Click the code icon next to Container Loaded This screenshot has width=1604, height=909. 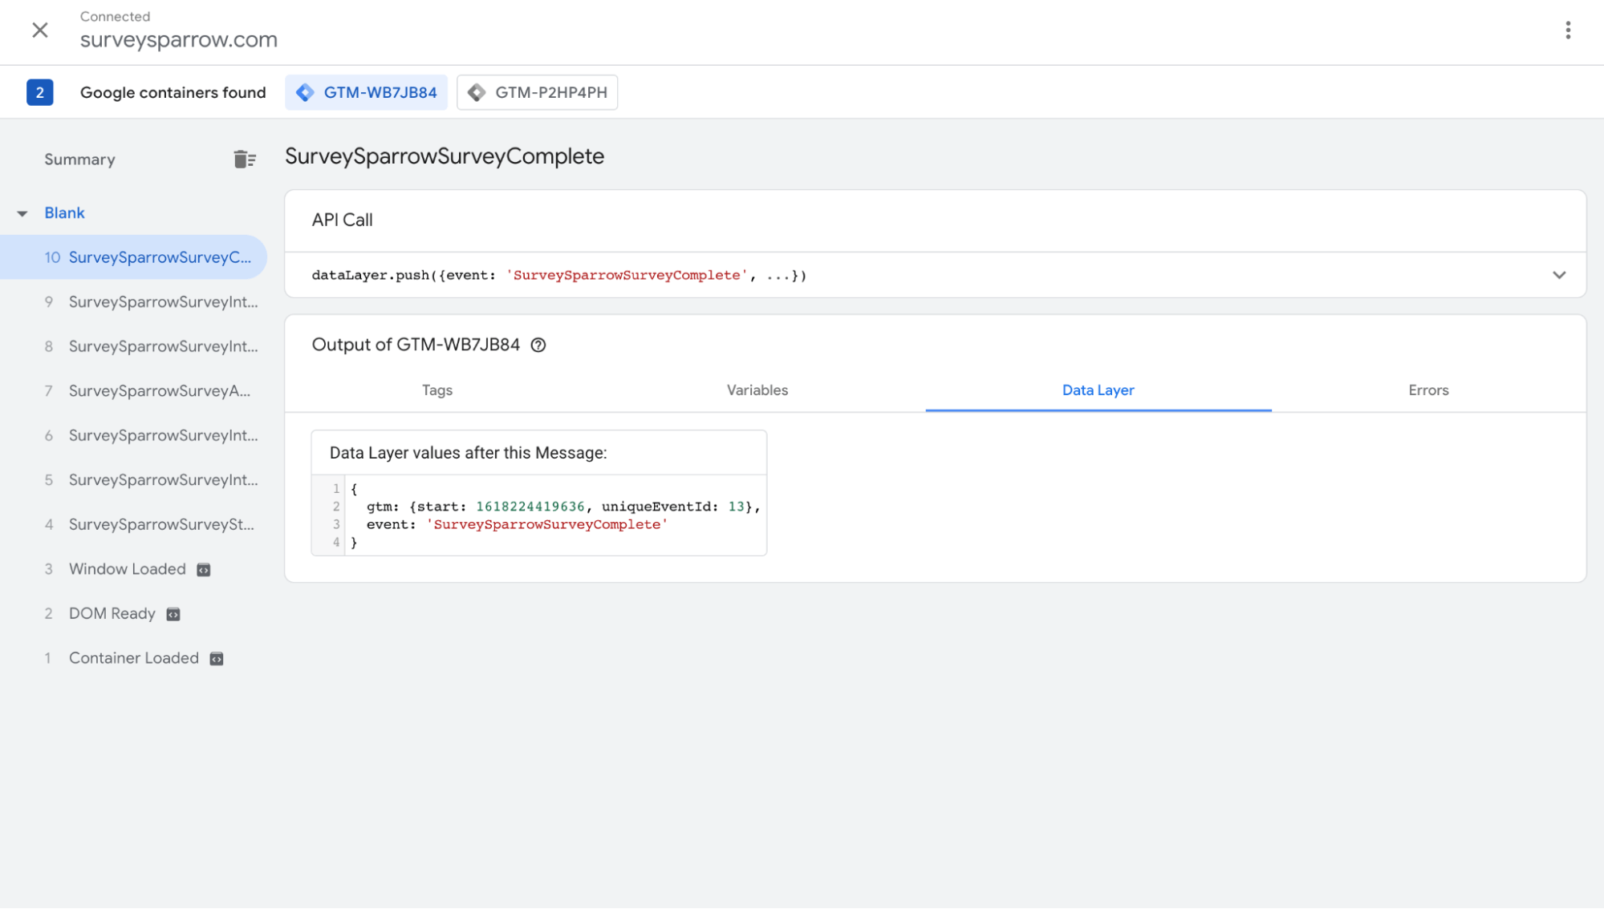[x=217, y=659]
